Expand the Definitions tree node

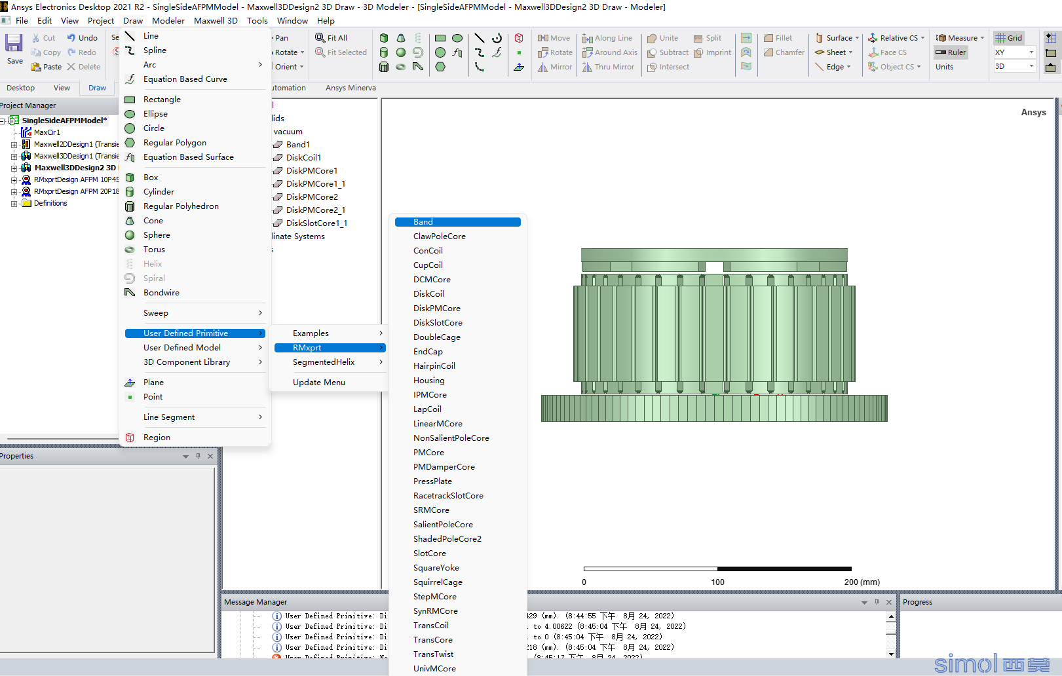click(14, 204)
